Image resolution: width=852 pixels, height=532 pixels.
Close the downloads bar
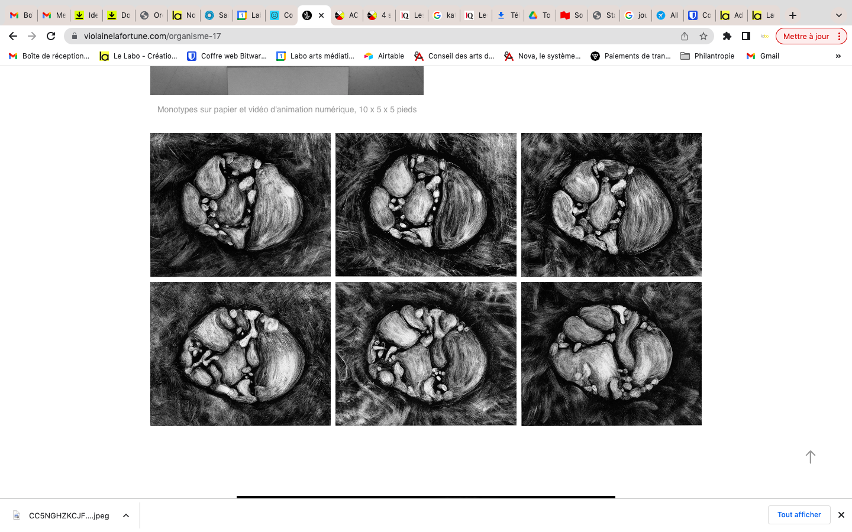point(841,515)
